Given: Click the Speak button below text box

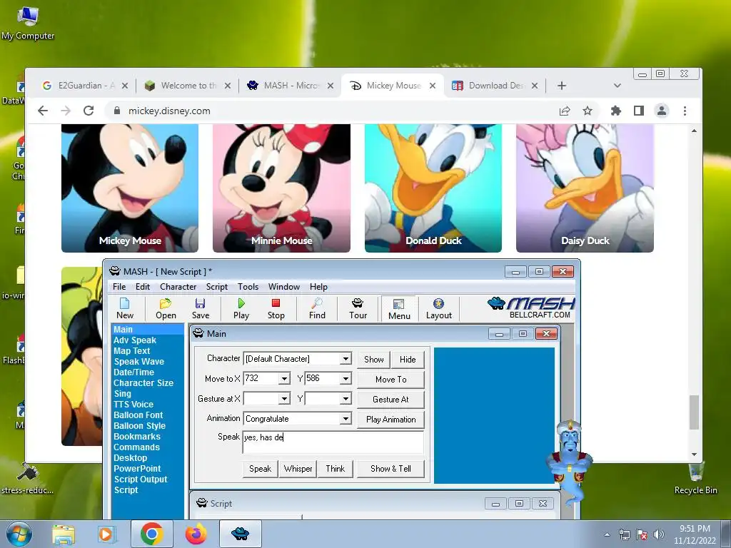Looking at the screenshot, I should (x=260, y=469).
